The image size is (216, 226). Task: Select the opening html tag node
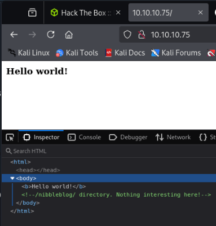(21, 162)
